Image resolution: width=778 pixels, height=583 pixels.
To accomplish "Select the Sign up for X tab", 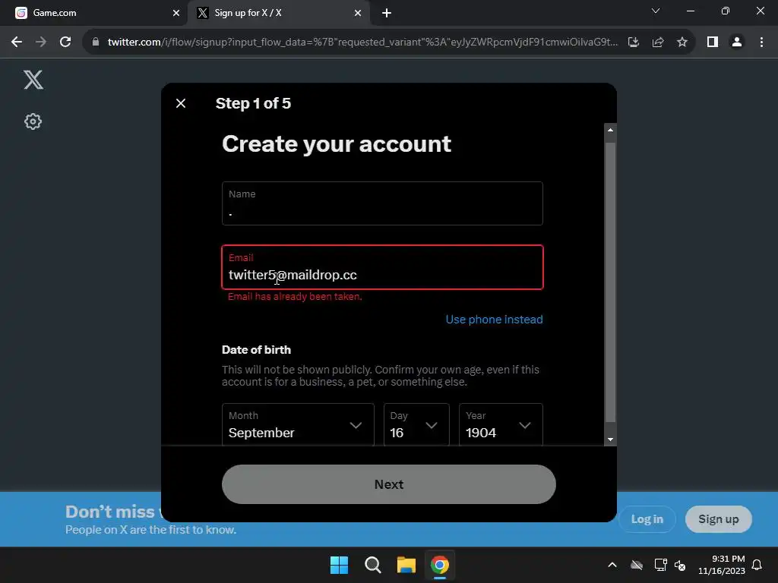I will (x=279, y=13).
